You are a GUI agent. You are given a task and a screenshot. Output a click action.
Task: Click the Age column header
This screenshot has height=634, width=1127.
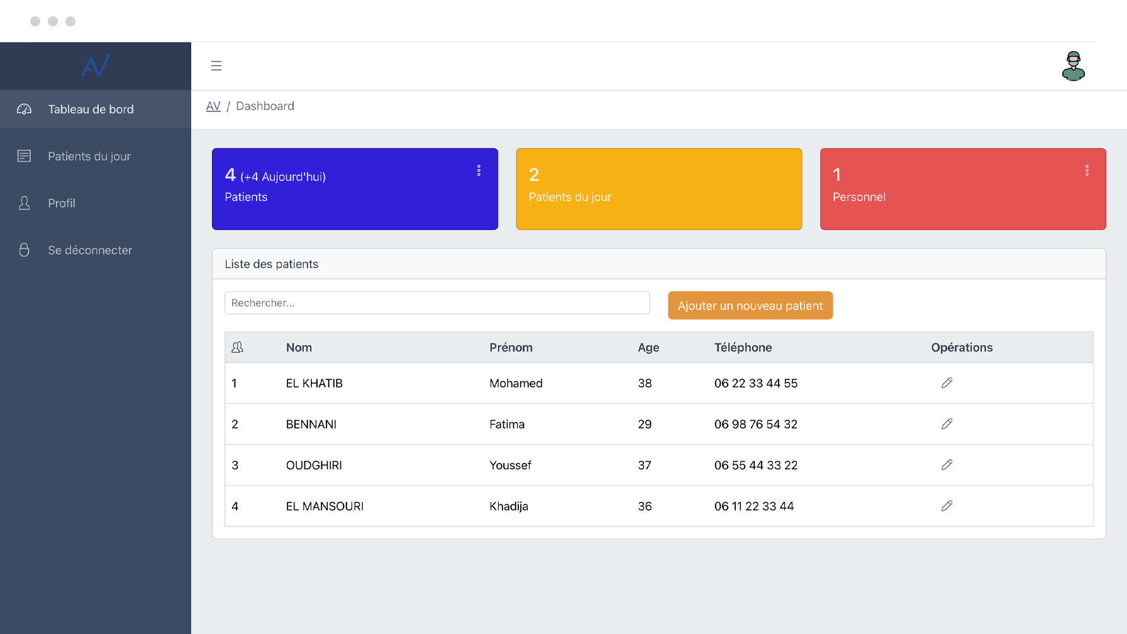[x=648, y=347]
